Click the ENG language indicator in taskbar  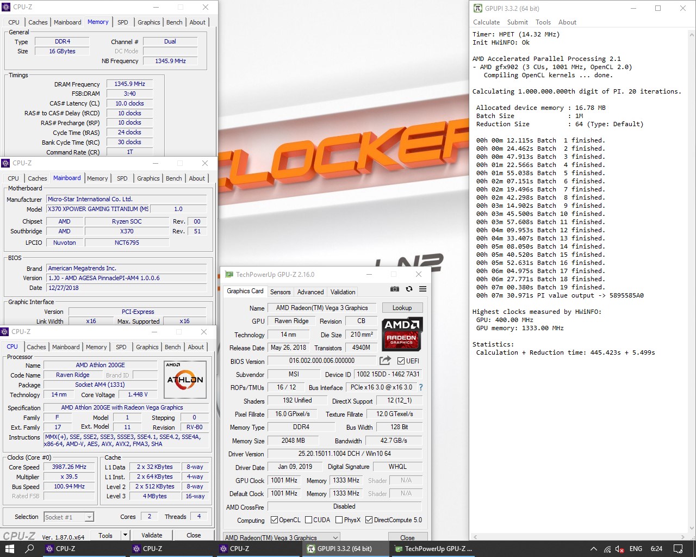pos(636,549)
